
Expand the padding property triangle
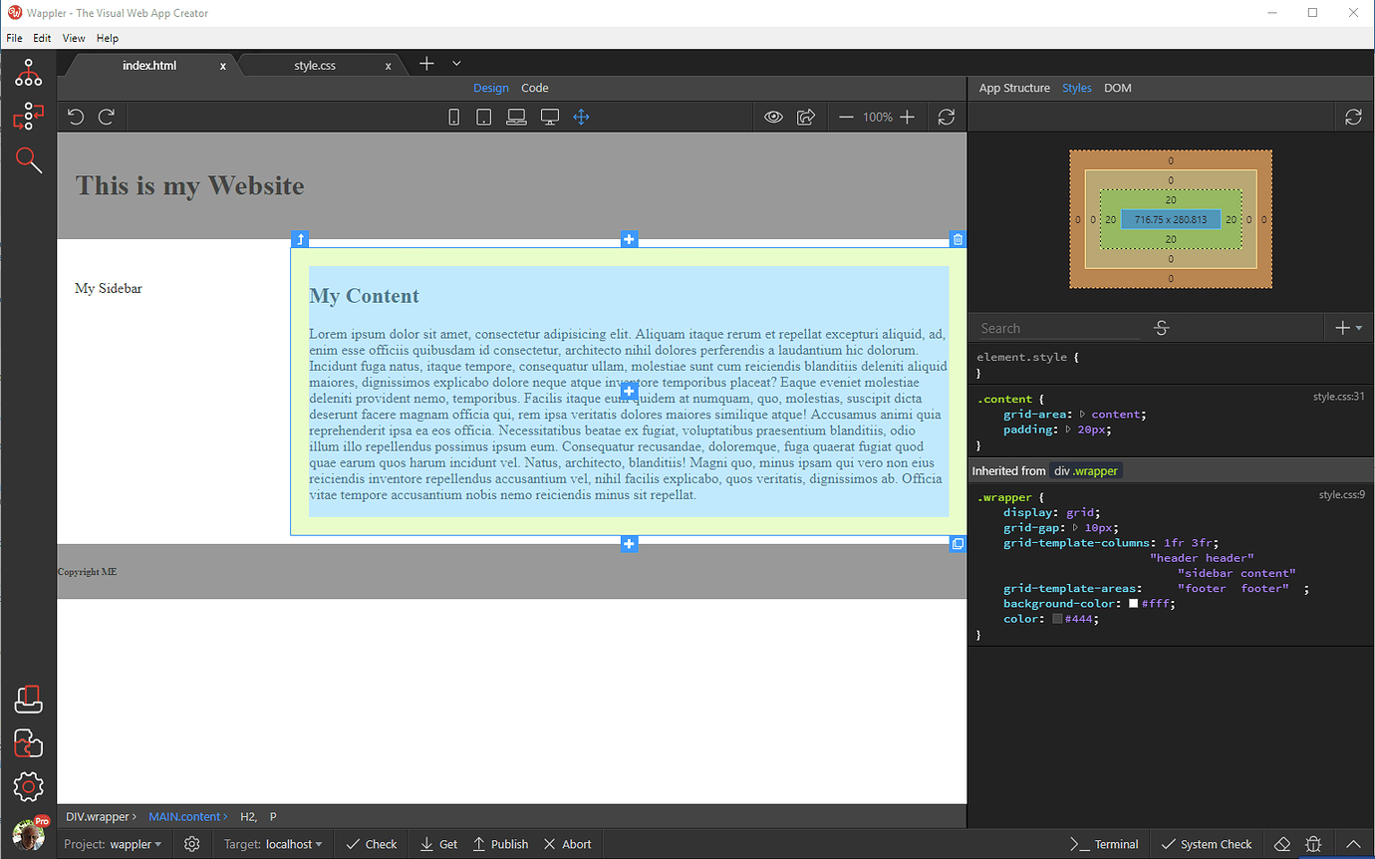point(1068,429)
